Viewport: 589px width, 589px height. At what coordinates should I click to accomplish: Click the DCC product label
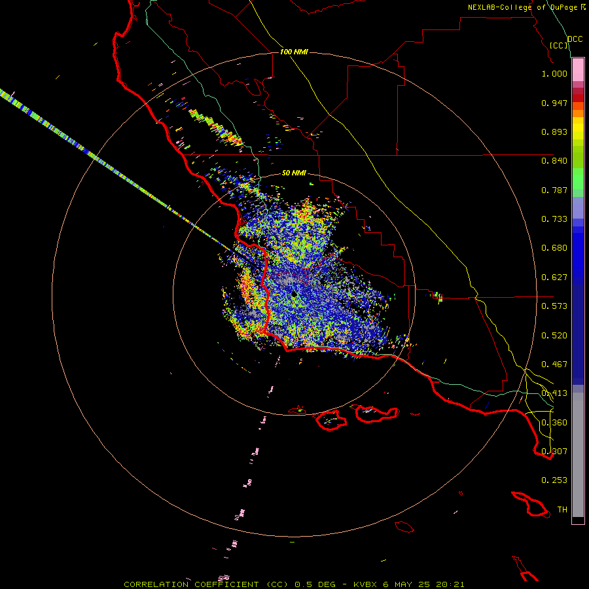575,39
